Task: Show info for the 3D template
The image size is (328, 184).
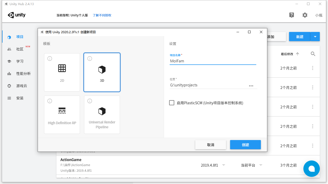Action: point(90,59)
